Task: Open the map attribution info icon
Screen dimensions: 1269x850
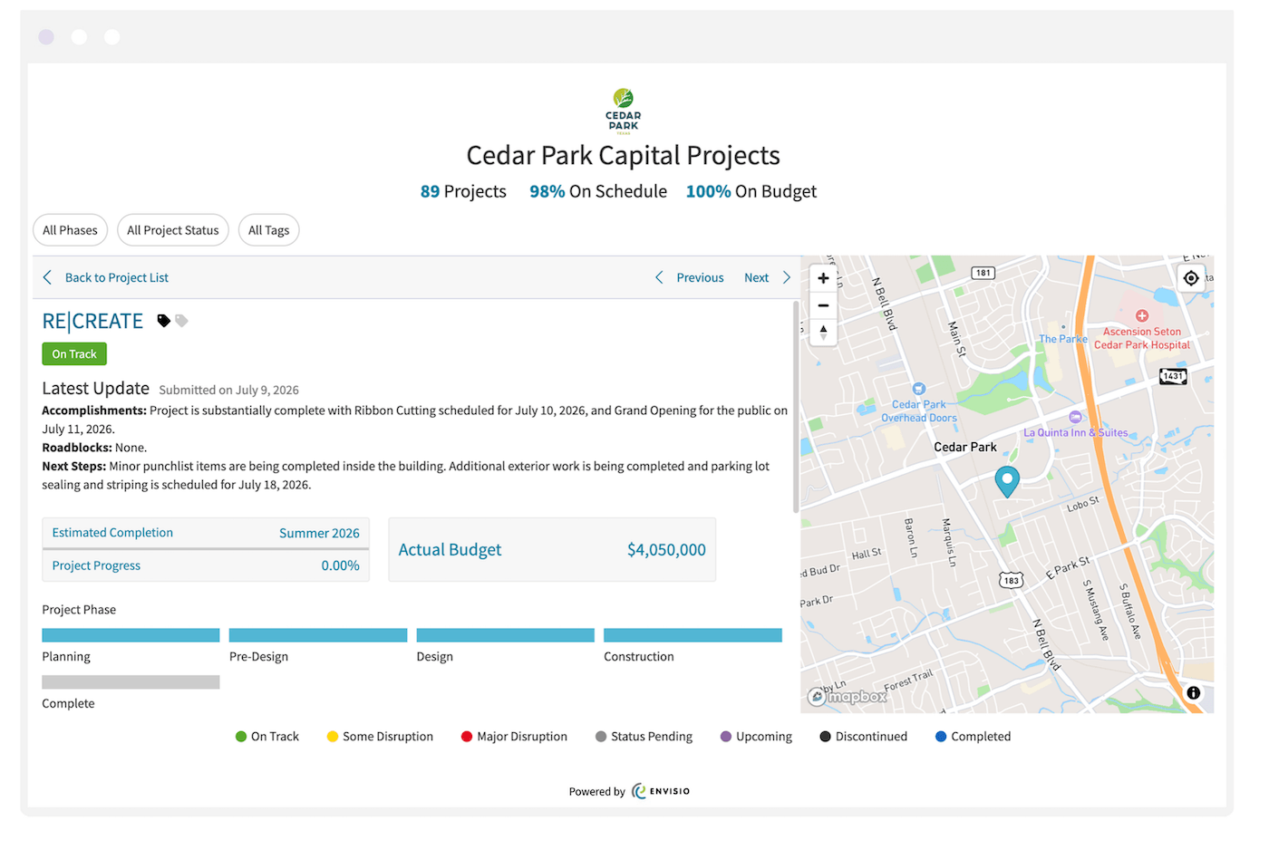Action: click(1194, 693)
